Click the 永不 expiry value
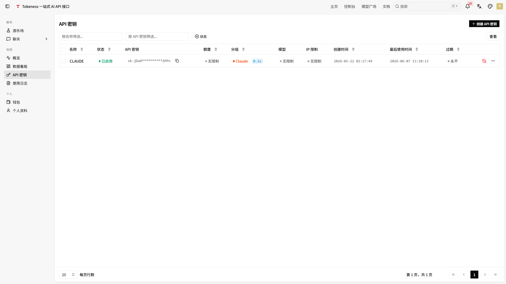 pyautogui.click(x=453, y=61)
